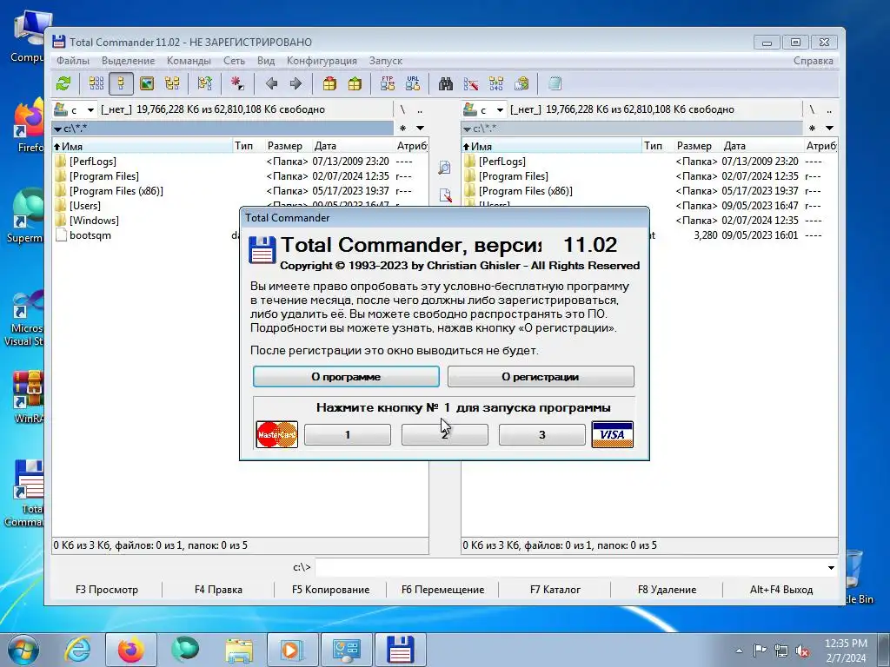Screen dimensions: 890x667
Task: Open the Справка menu
Action: pyautogui.click(x=814, y=61)
